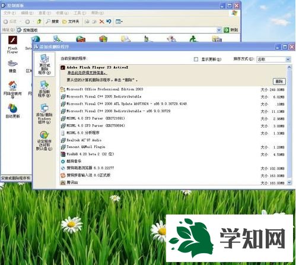Image resolution: width=296 pixels, height=265 pixels.
Task: Select 添加新程序 in the sidebar
Action: (44, 89)
